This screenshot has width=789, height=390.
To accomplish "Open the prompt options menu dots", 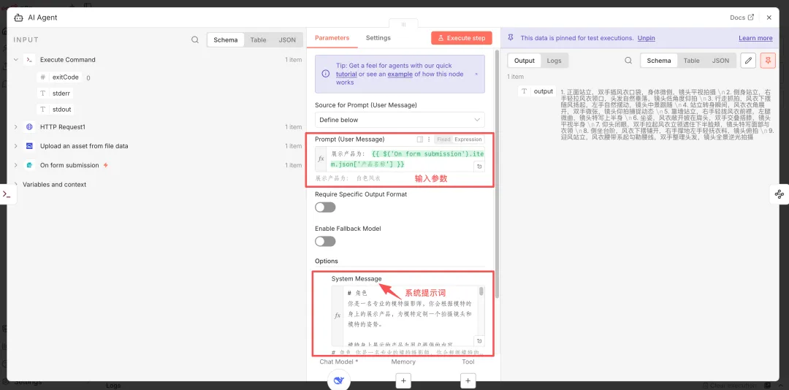I will pyautogui.click(x=429, y=139).
